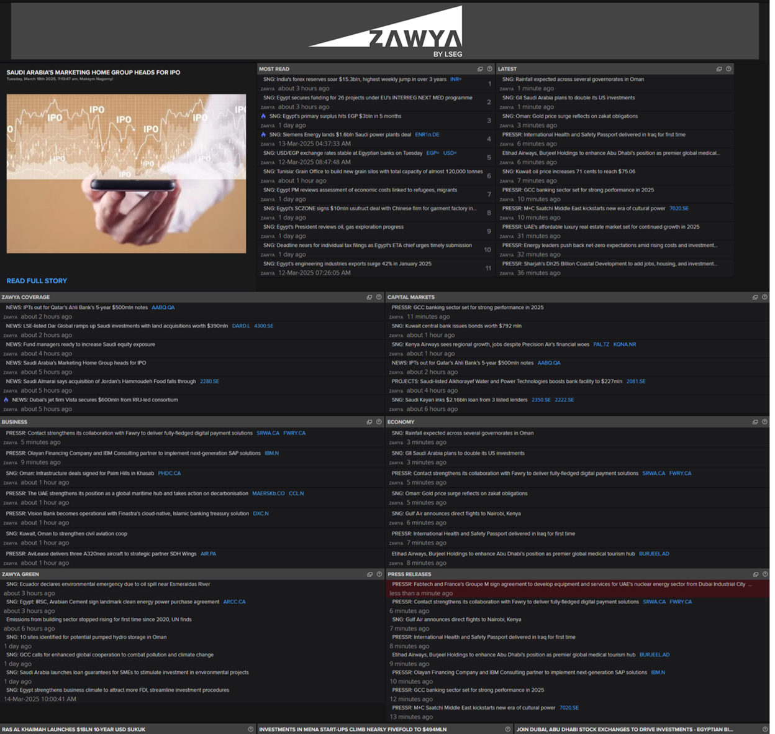Image resolution: width=775 pixels, height=734 pixels.
Task: Click the flame icon beside Siemens Energy story
Action: (263, 135)
